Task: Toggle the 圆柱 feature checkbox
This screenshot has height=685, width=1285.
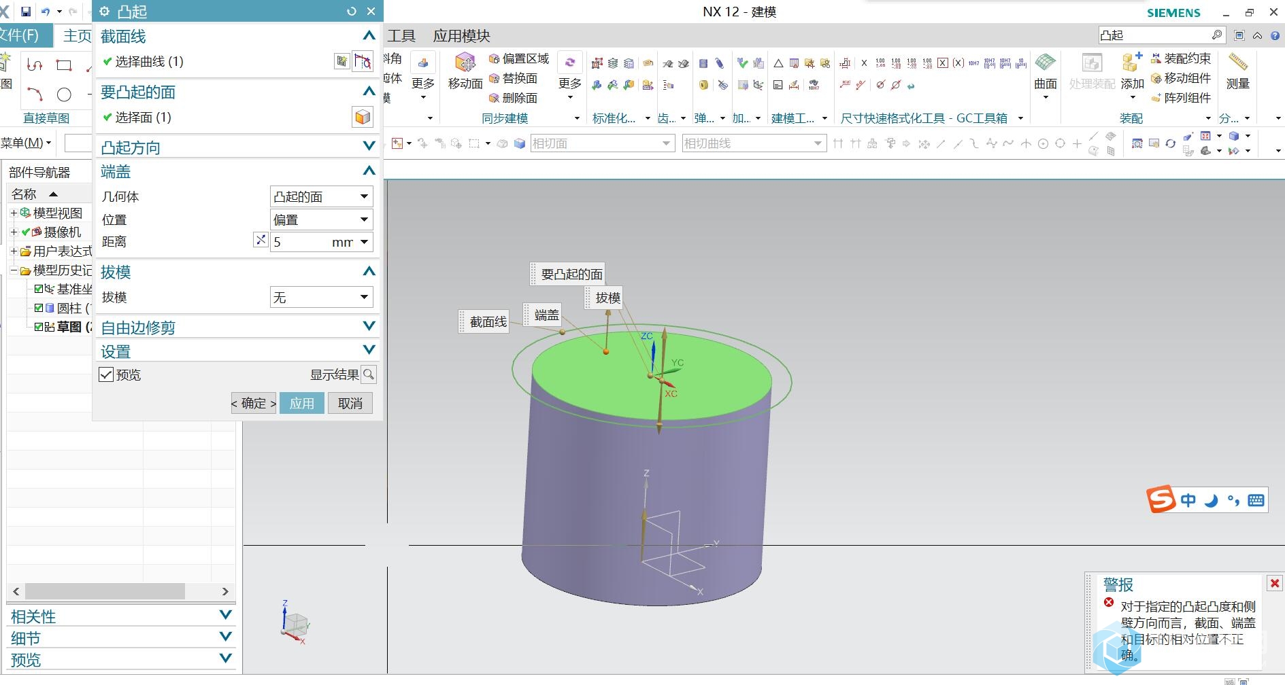Action: (39, 308)
